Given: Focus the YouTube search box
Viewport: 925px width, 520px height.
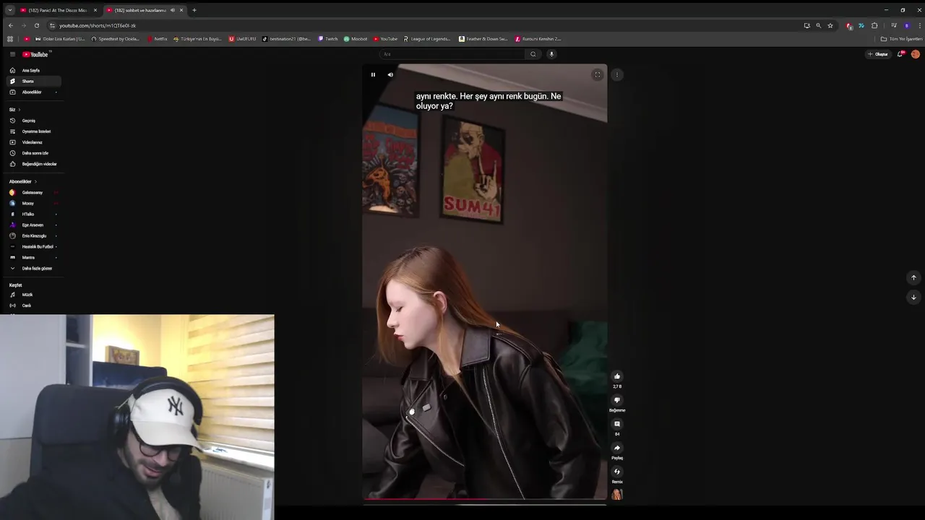Looking at the screenshot, I should tap(452, 54).
